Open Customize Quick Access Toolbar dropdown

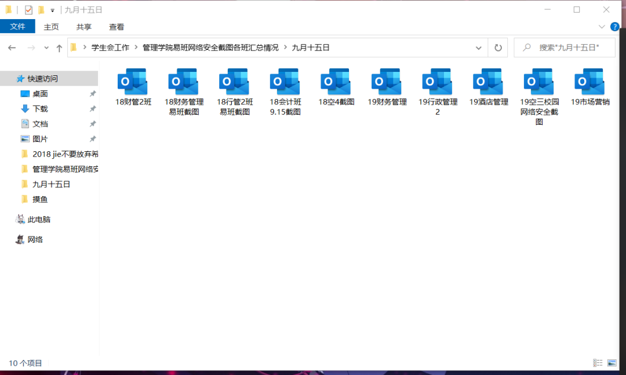tap(52, 11)
